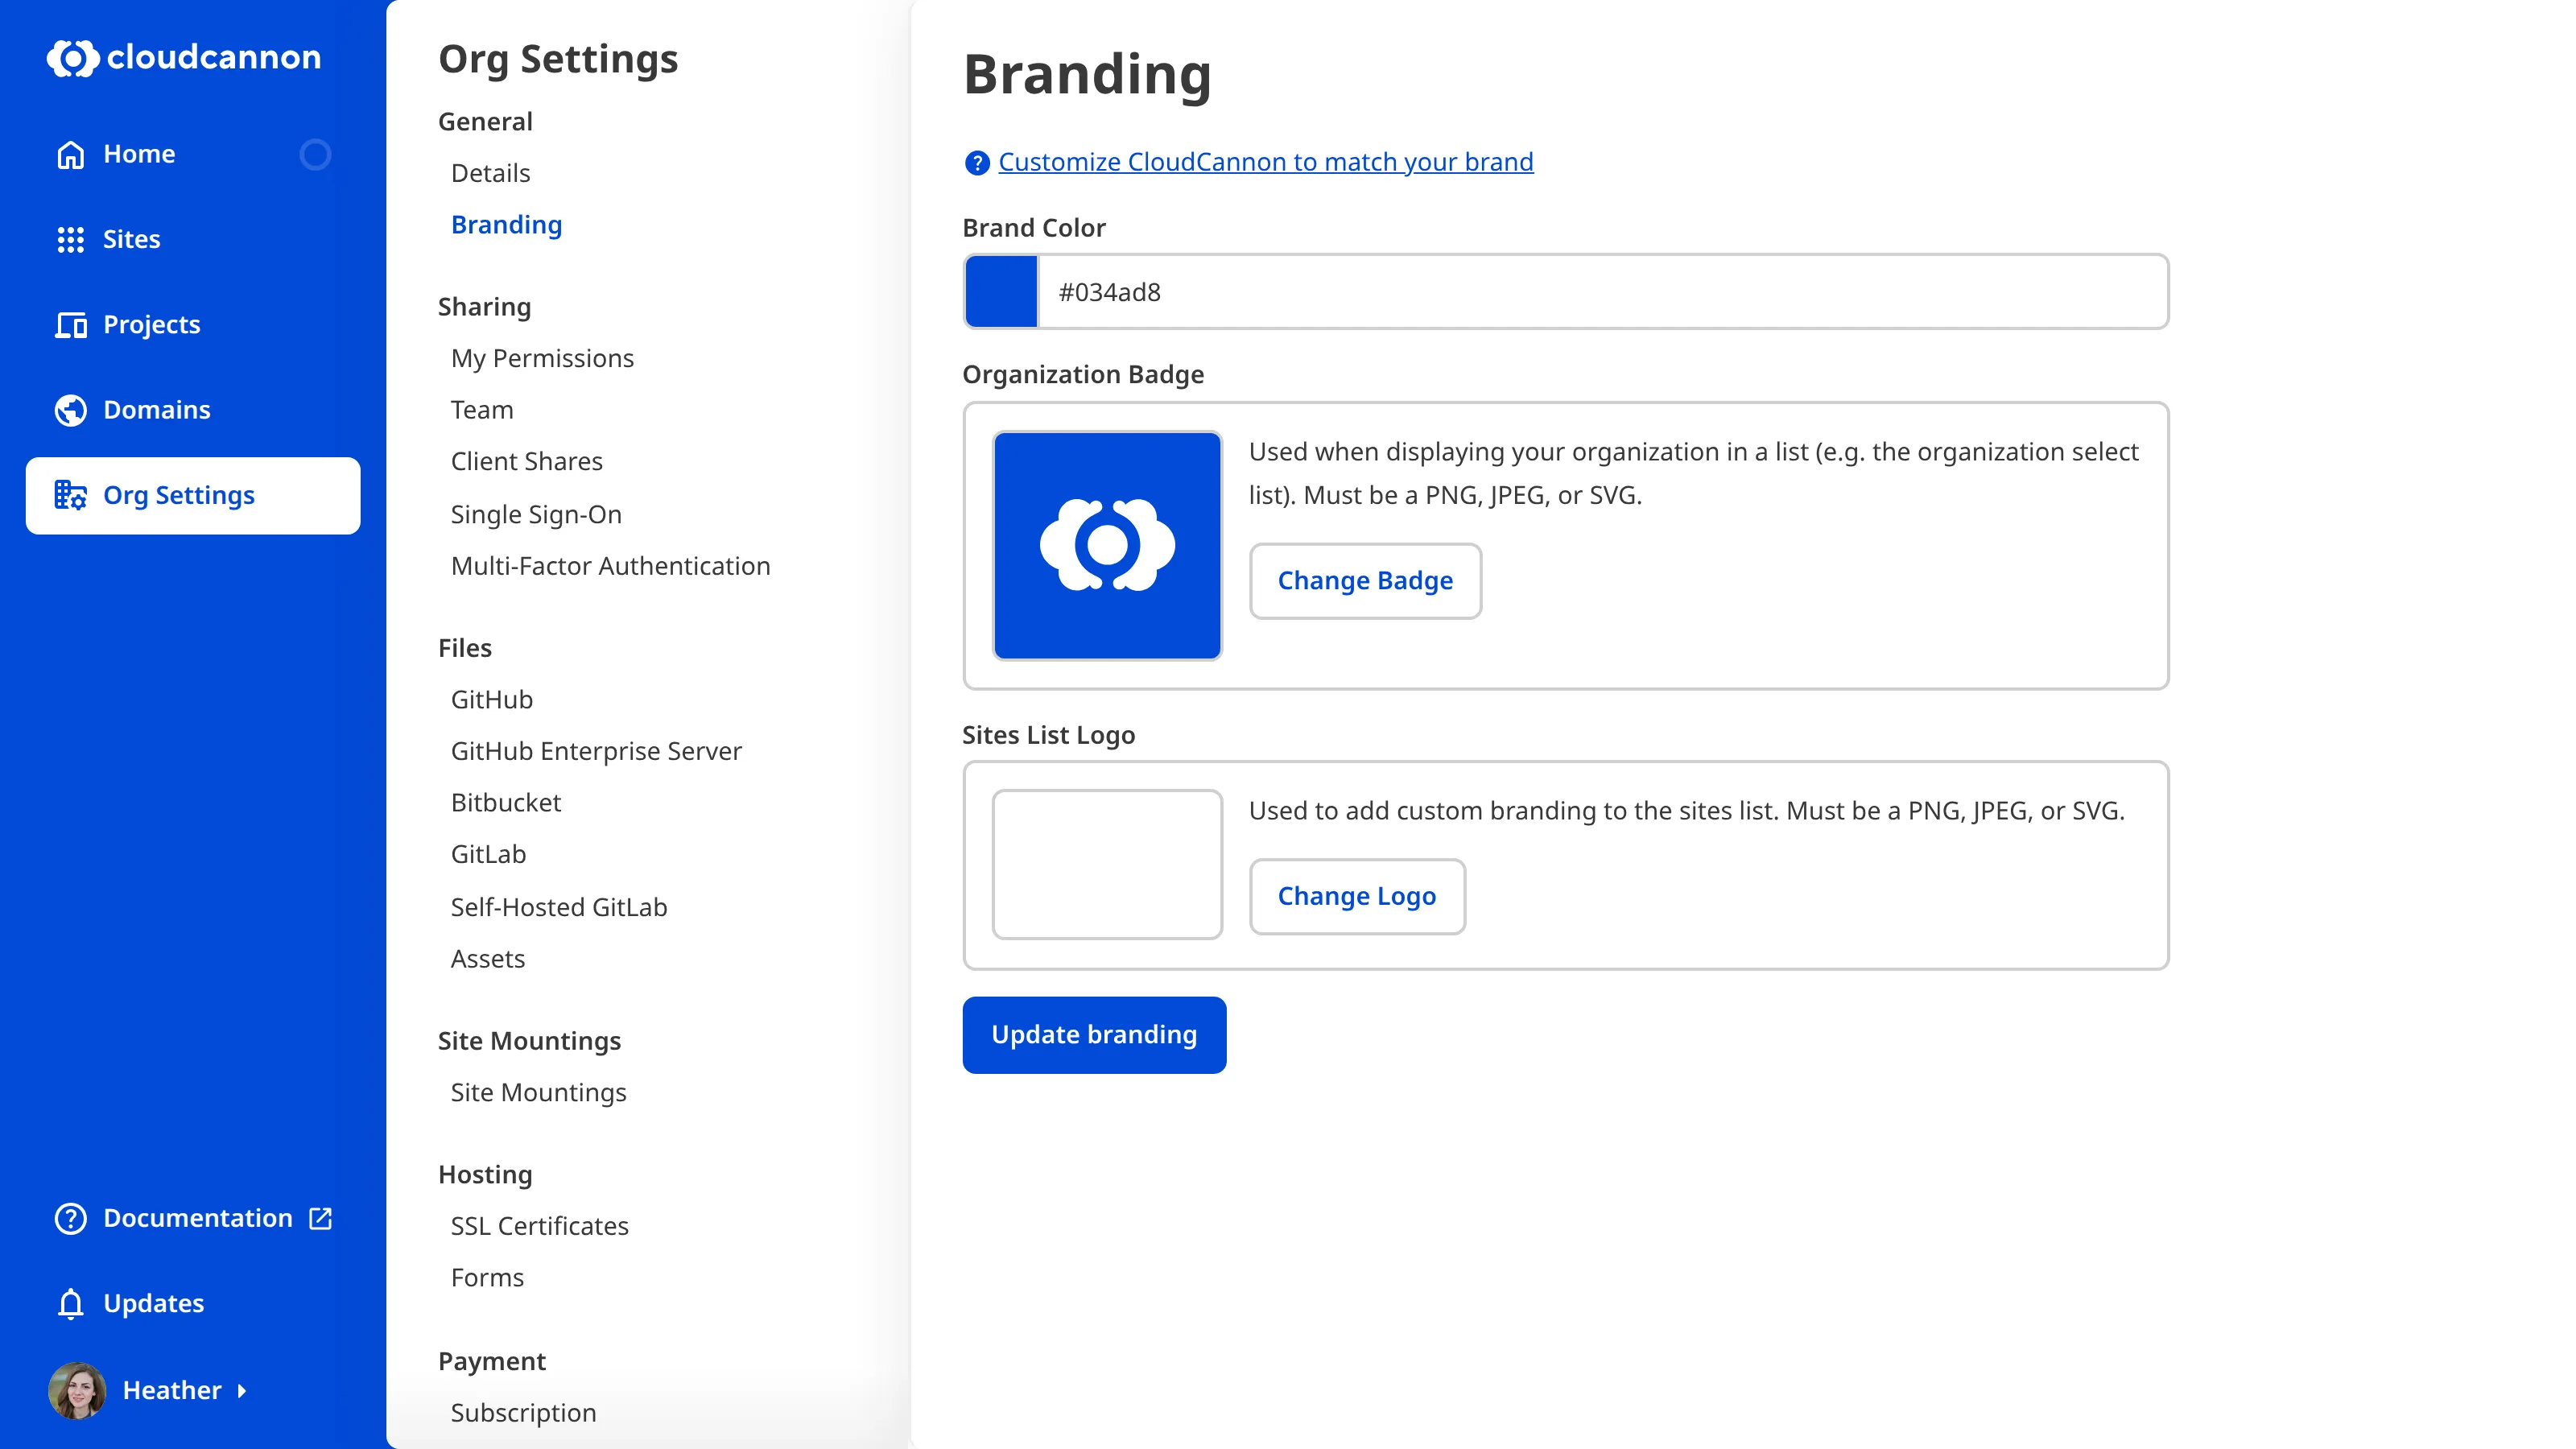This screenshot has width=2576, height=1449.
Task: Select Org Settings in the sidebar
Action: (193, 496)
